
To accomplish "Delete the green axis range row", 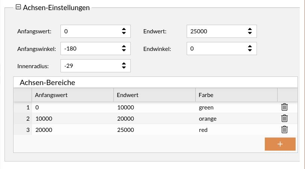I will pos(284,107).
